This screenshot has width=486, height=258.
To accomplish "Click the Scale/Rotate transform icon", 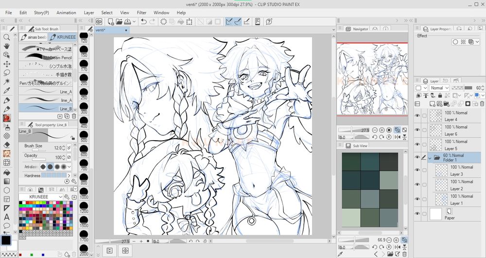I will 189,21.
